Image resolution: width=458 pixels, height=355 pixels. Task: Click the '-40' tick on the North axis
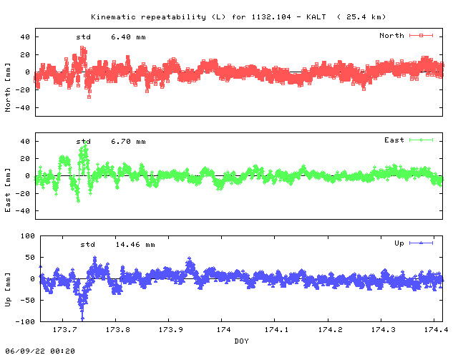click(x=23, y=108)
